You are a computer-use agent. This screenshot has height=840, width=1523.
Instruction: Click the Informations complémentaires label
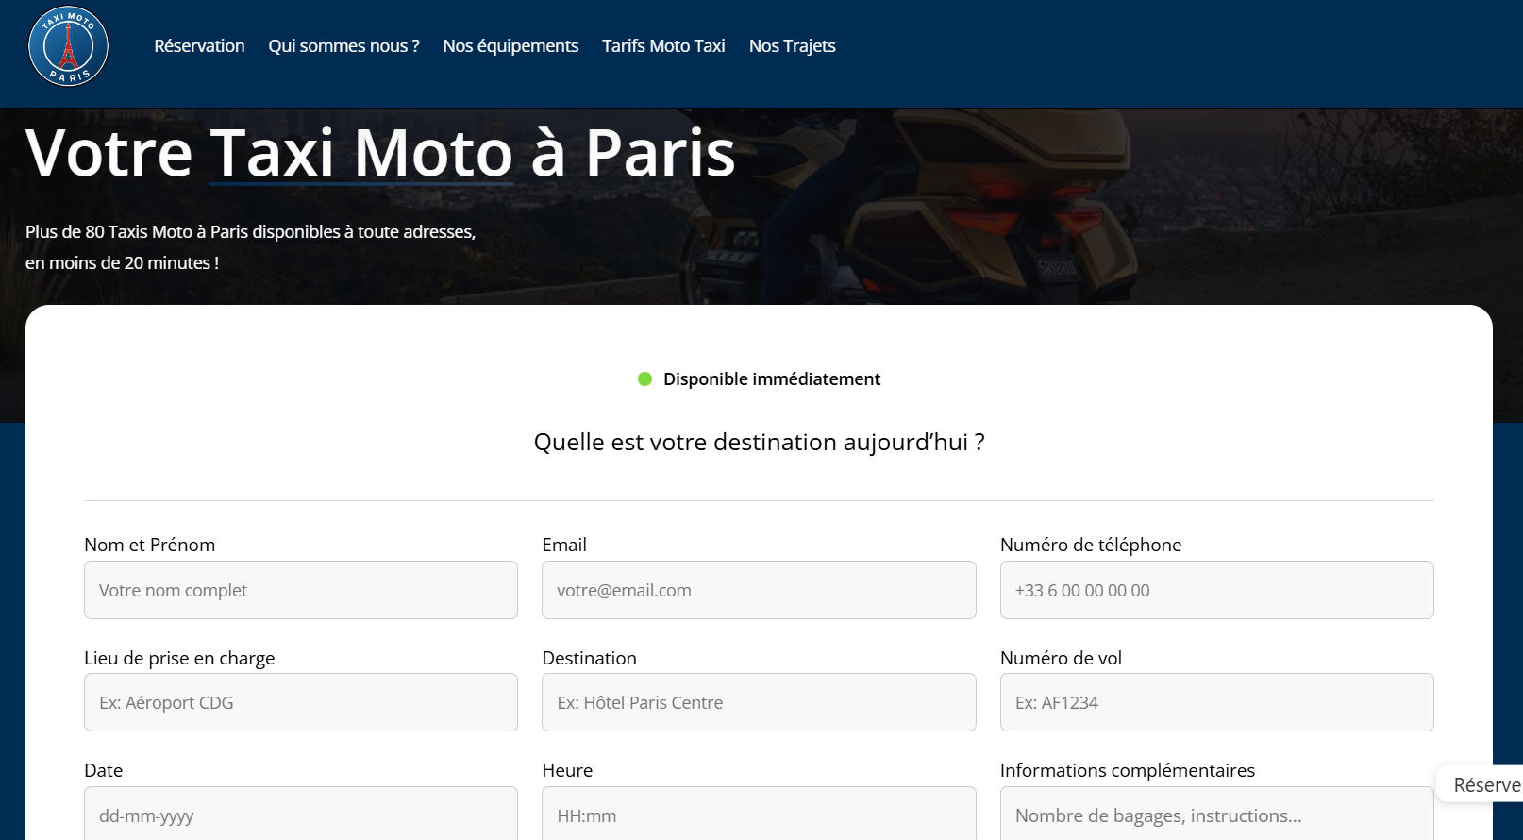coord(1128,770)
